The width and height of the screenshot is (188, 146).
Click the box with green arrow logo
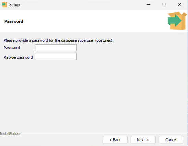point(177,21)
